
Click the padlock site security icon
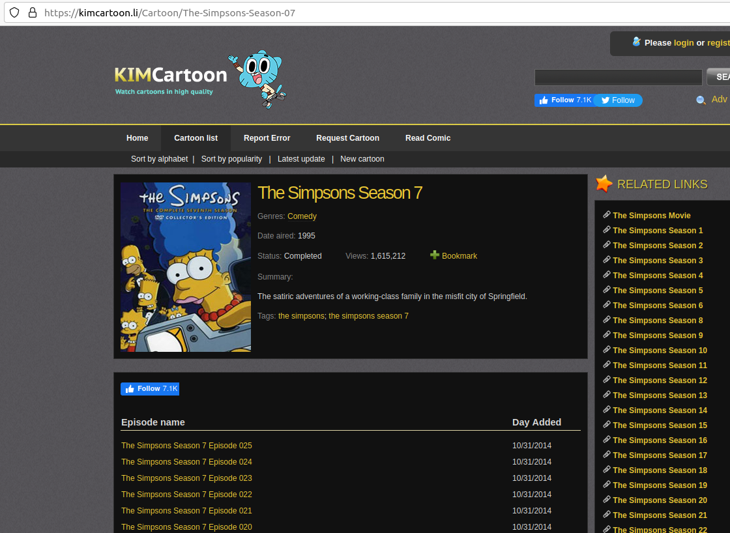33,12
